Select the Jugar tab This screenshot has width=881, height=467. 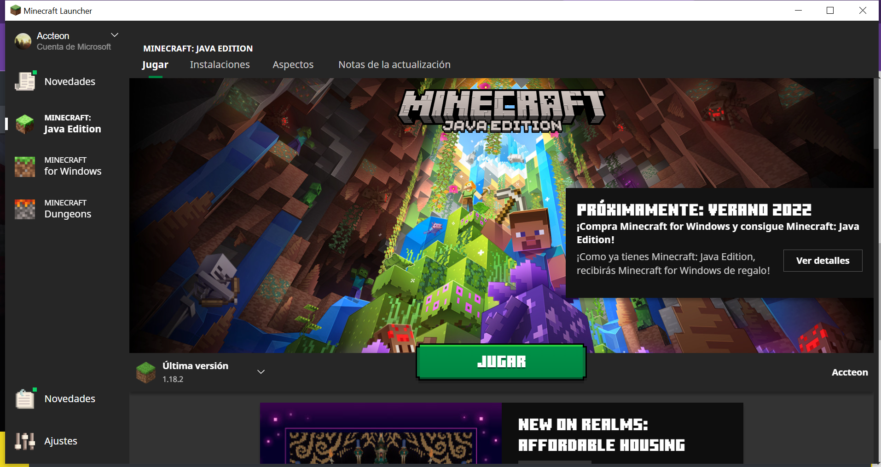pos(155,65)
